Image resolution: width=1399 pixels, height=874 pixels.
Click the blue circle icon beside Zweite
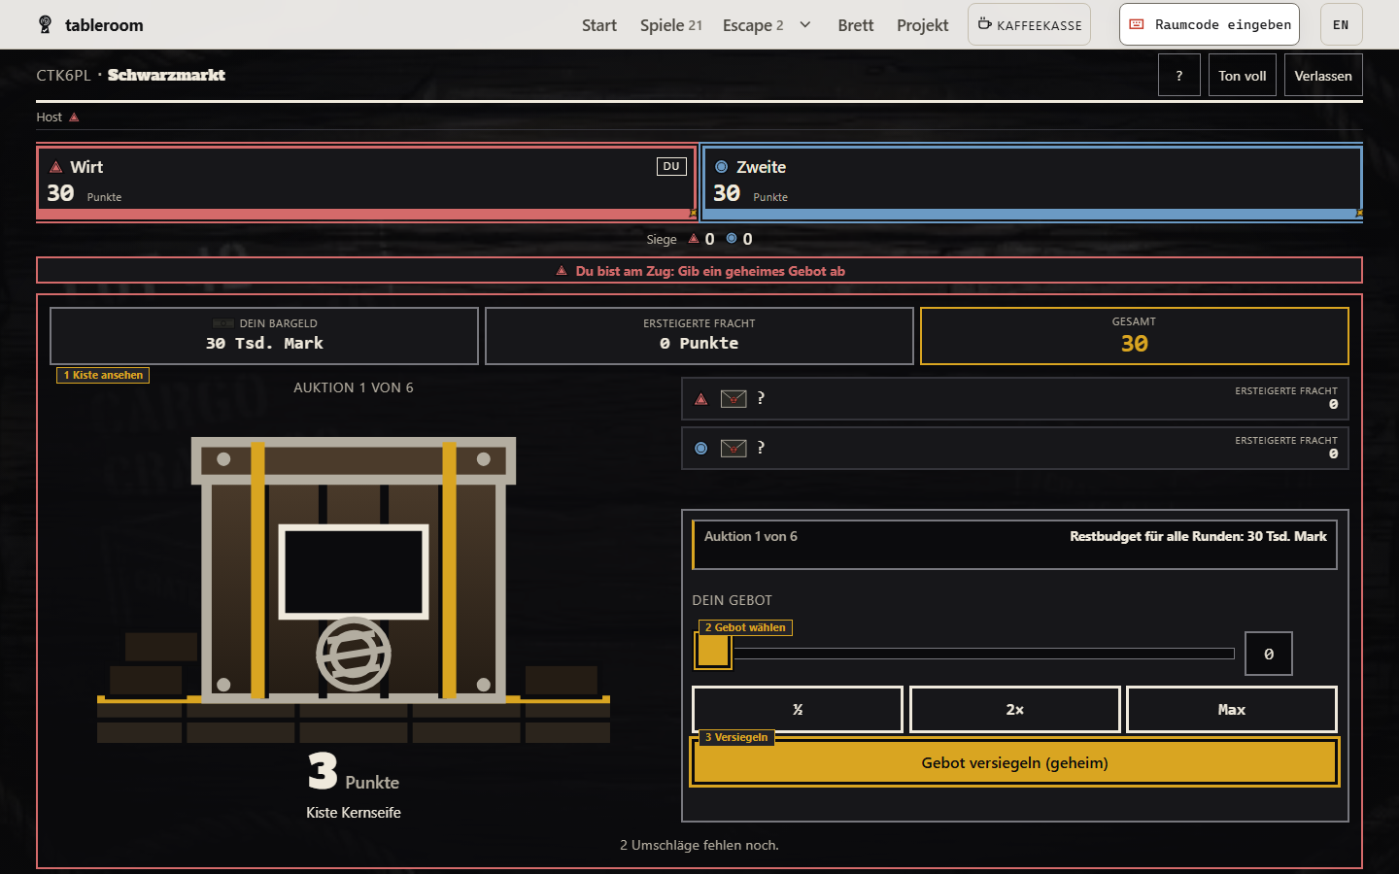coord(721,167)
